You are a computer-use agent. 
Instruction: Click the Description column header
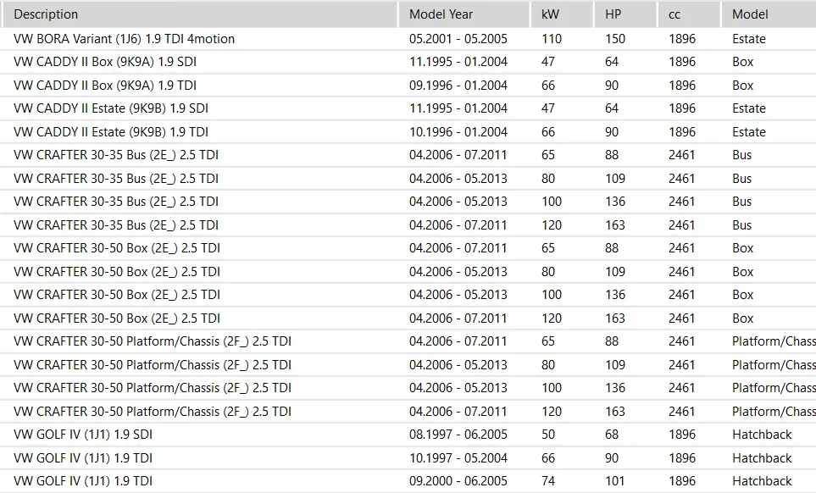[x=47, y=14]
